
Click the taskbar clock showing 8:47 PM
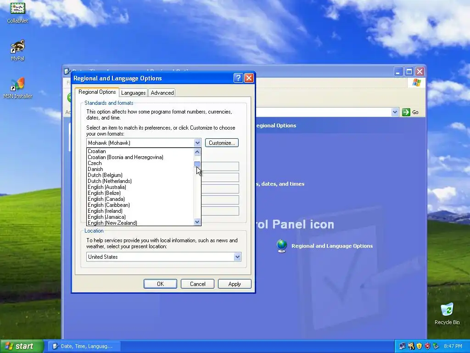[x=453, y=346]
